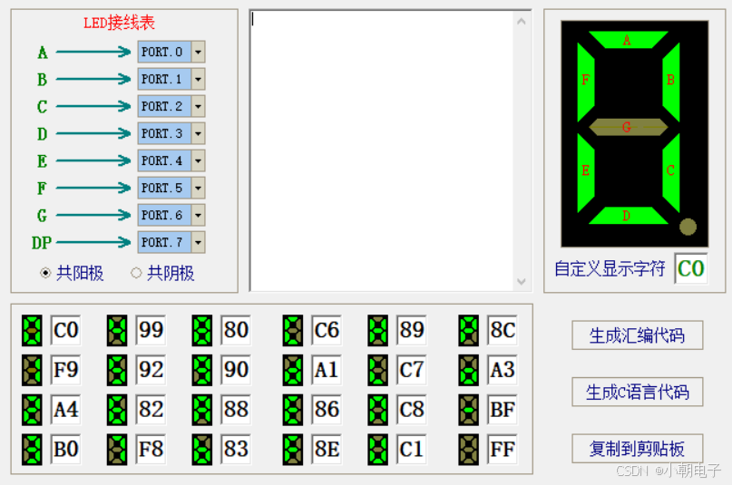Click the custom display character field showing C0

click(x=691, y=268)
